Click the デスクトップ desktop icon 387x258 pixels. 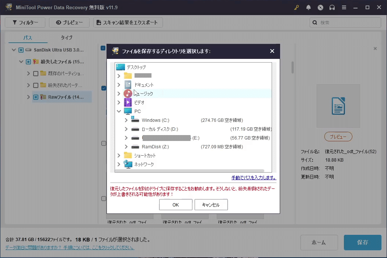tap(121, 67)
